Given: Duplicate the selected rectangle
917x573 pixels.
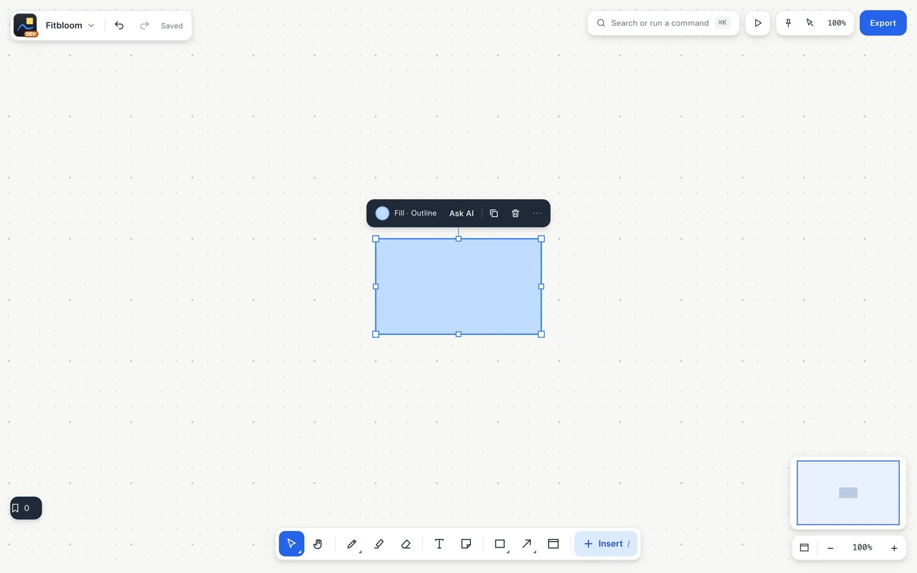Looking at the screenshot, I should point(494,213).
